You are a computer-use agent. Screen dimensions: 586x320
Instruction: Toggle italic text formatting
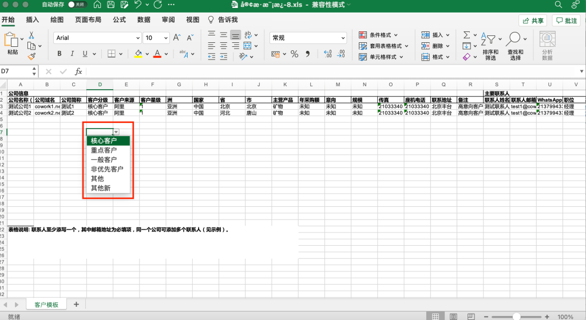(x=72, y=54)
